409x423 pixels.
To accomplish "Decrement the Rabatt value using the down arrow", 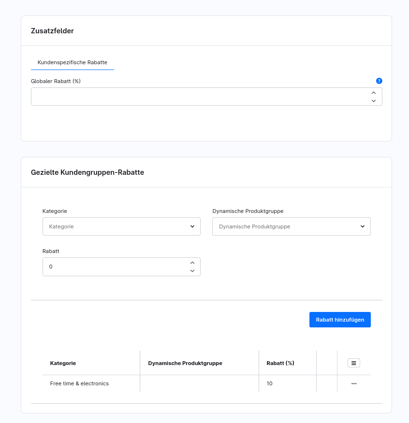I will [x=192, y=271].
